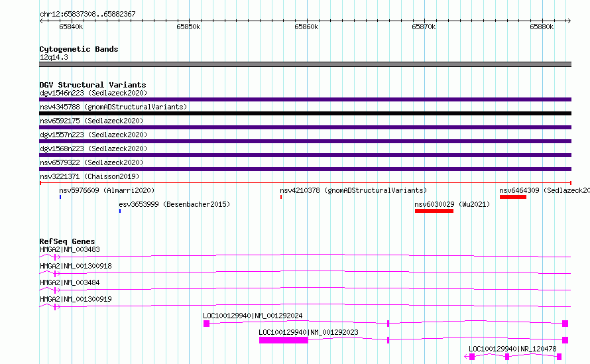The image size is (590, 364).
Task: Open the esv3653999 (Besenbacher2015) label
Action: point(174,204)
